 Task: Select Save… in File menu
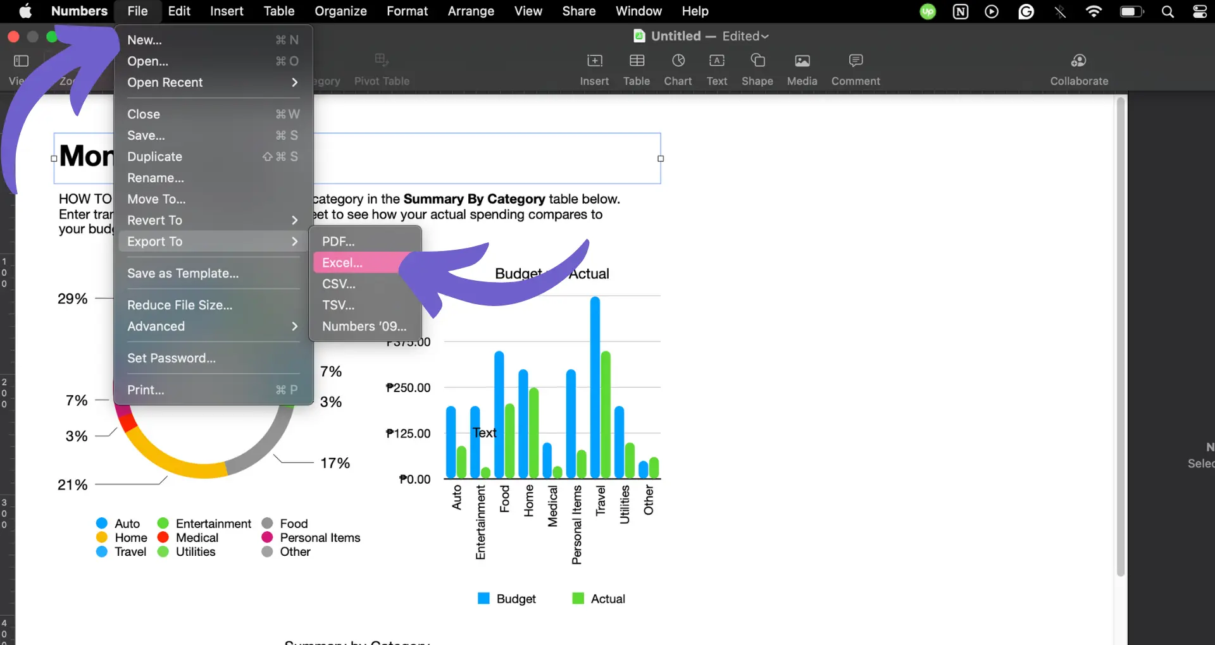(213, 135)
